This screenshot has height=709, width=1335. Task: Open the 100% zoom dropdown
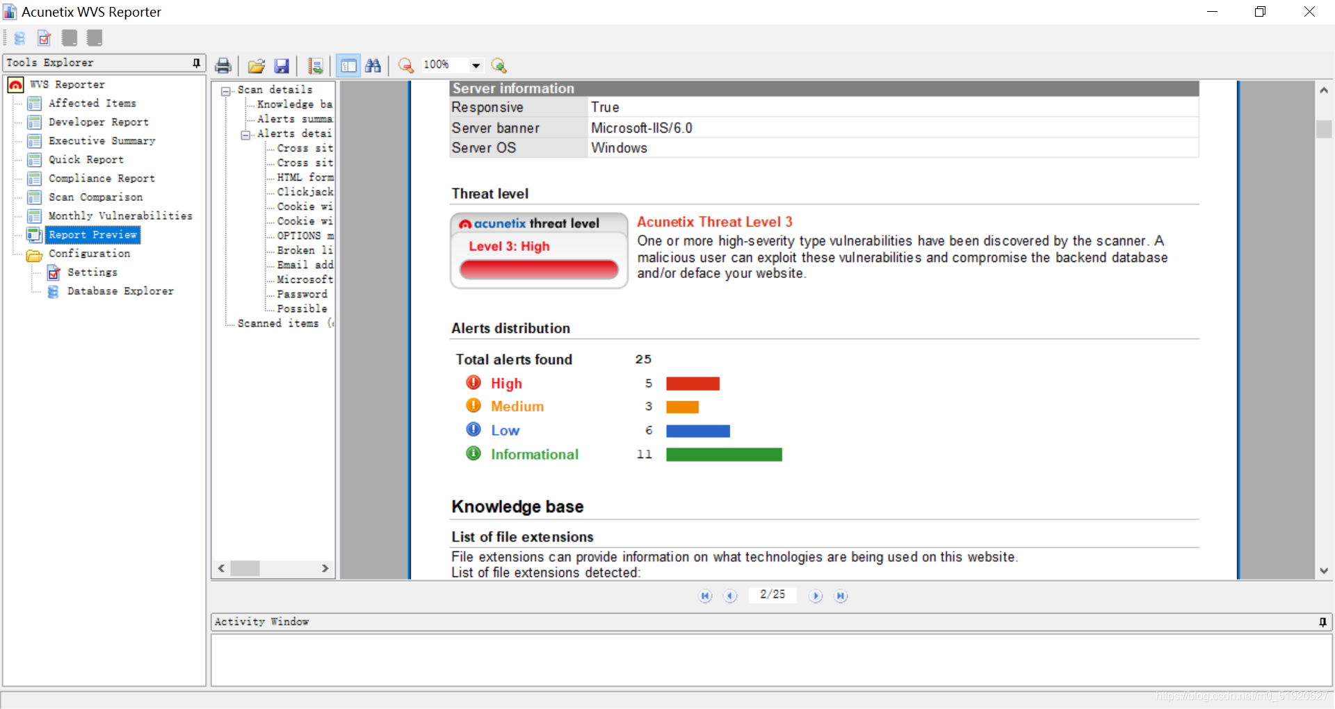[476, 65]
